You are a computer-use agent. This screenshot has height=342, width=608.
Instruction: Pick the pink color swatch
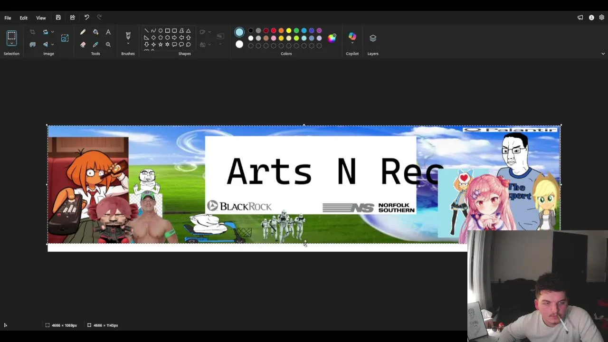[274, 38]
